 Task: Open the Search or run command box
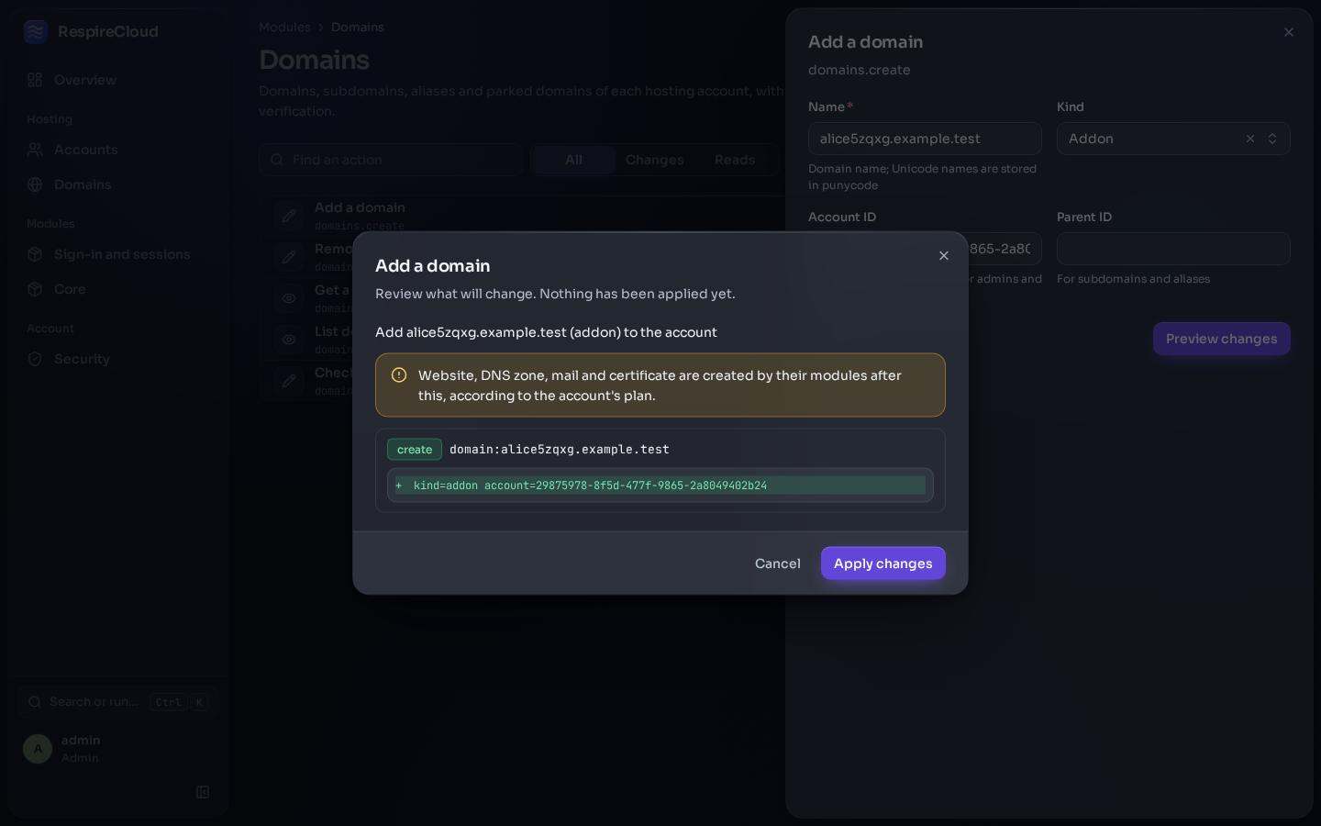point(117,702)
